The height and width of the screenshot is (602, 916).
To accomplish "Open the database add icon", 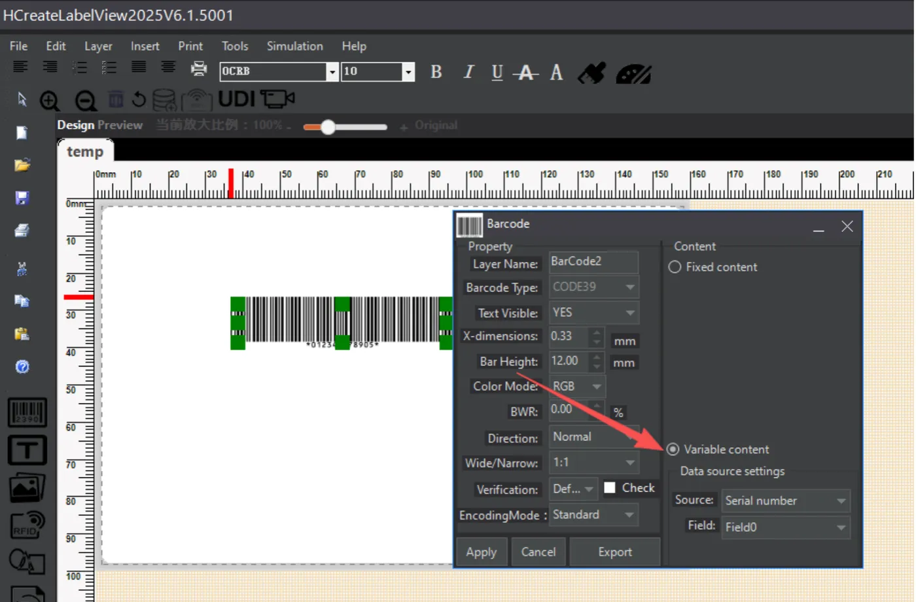I will pyautogui.click(x=164, y=99).
